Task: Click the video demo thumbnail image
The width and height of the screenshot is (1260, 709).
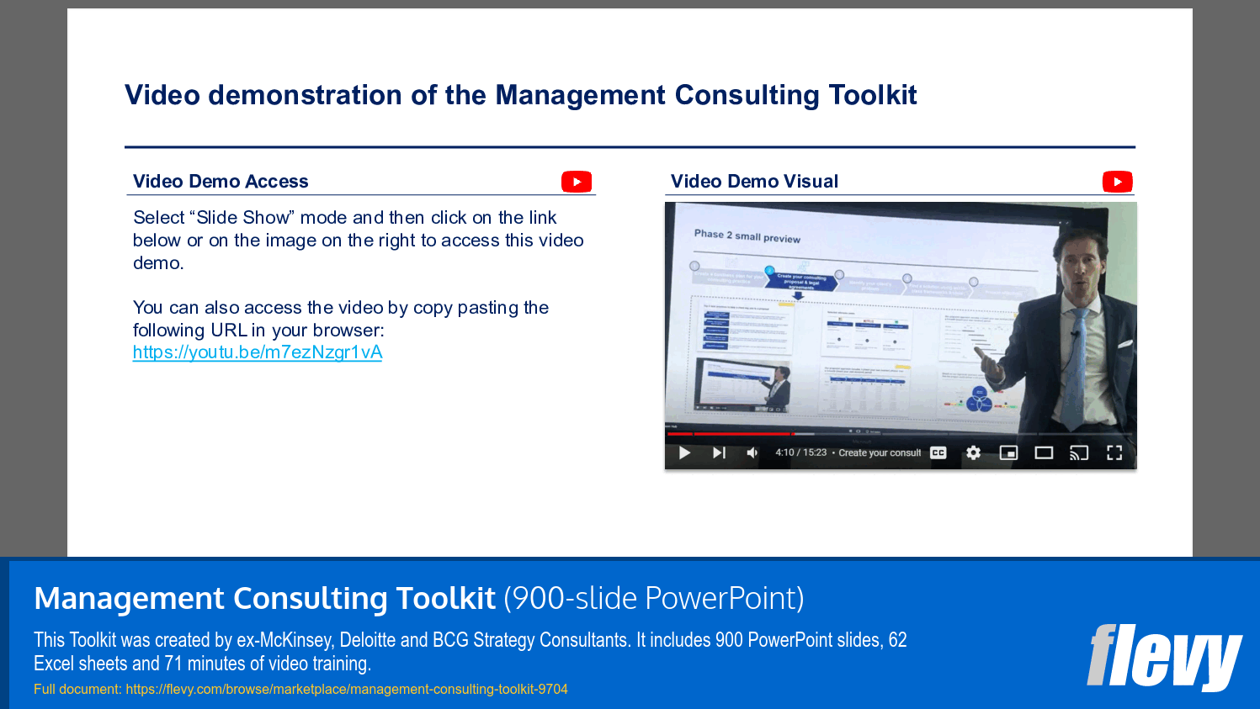Action: tap(901, 336)
